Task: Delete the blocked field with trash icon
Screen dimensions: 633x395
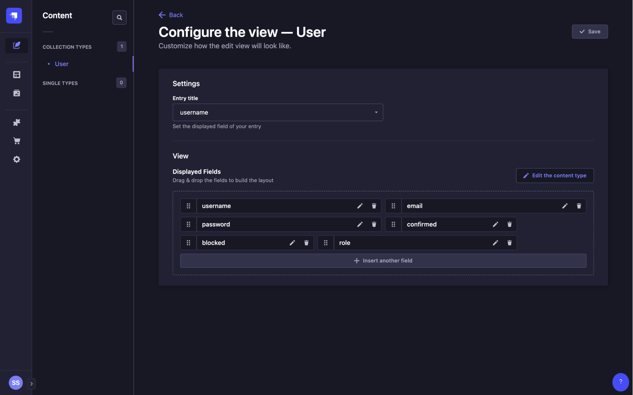Action: (306, 242)
